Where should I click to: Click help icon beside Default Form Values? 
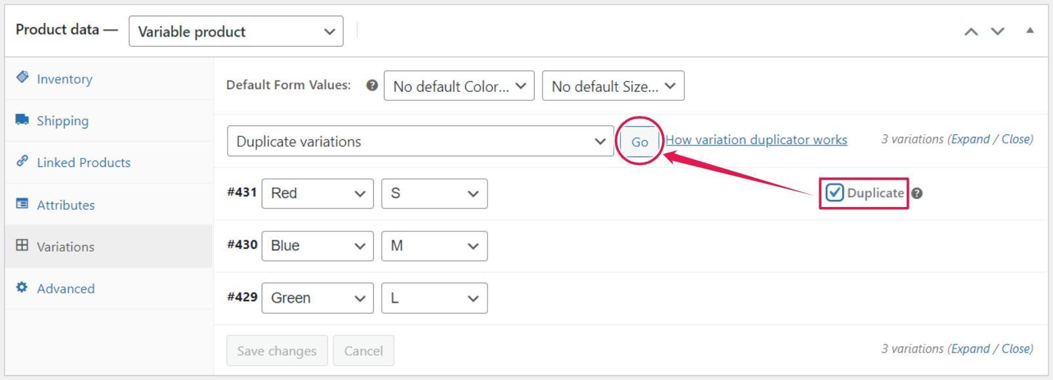click(x=372, y=85)
